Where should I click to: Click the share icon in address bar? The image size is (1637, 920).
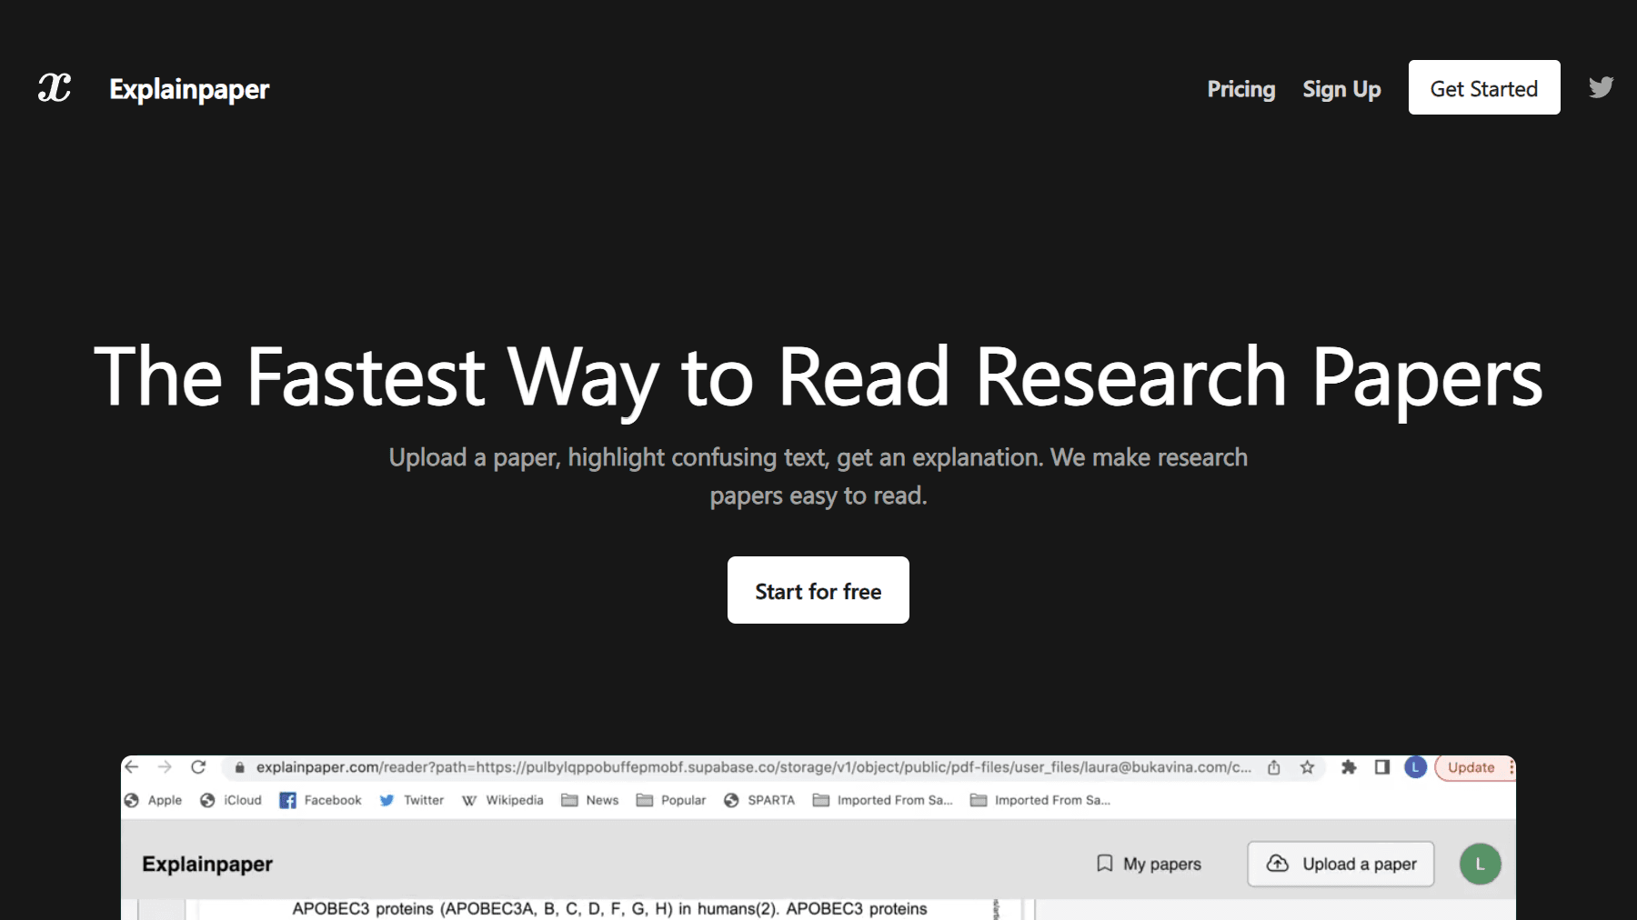(x=1274, y=767)
